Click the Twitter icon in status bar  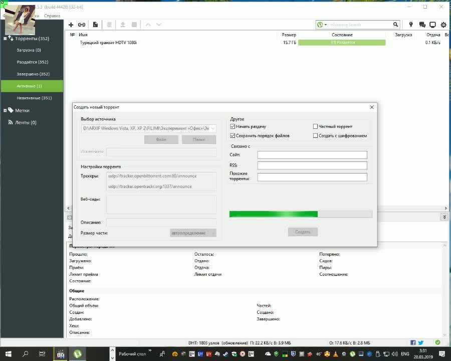[421, 342]
